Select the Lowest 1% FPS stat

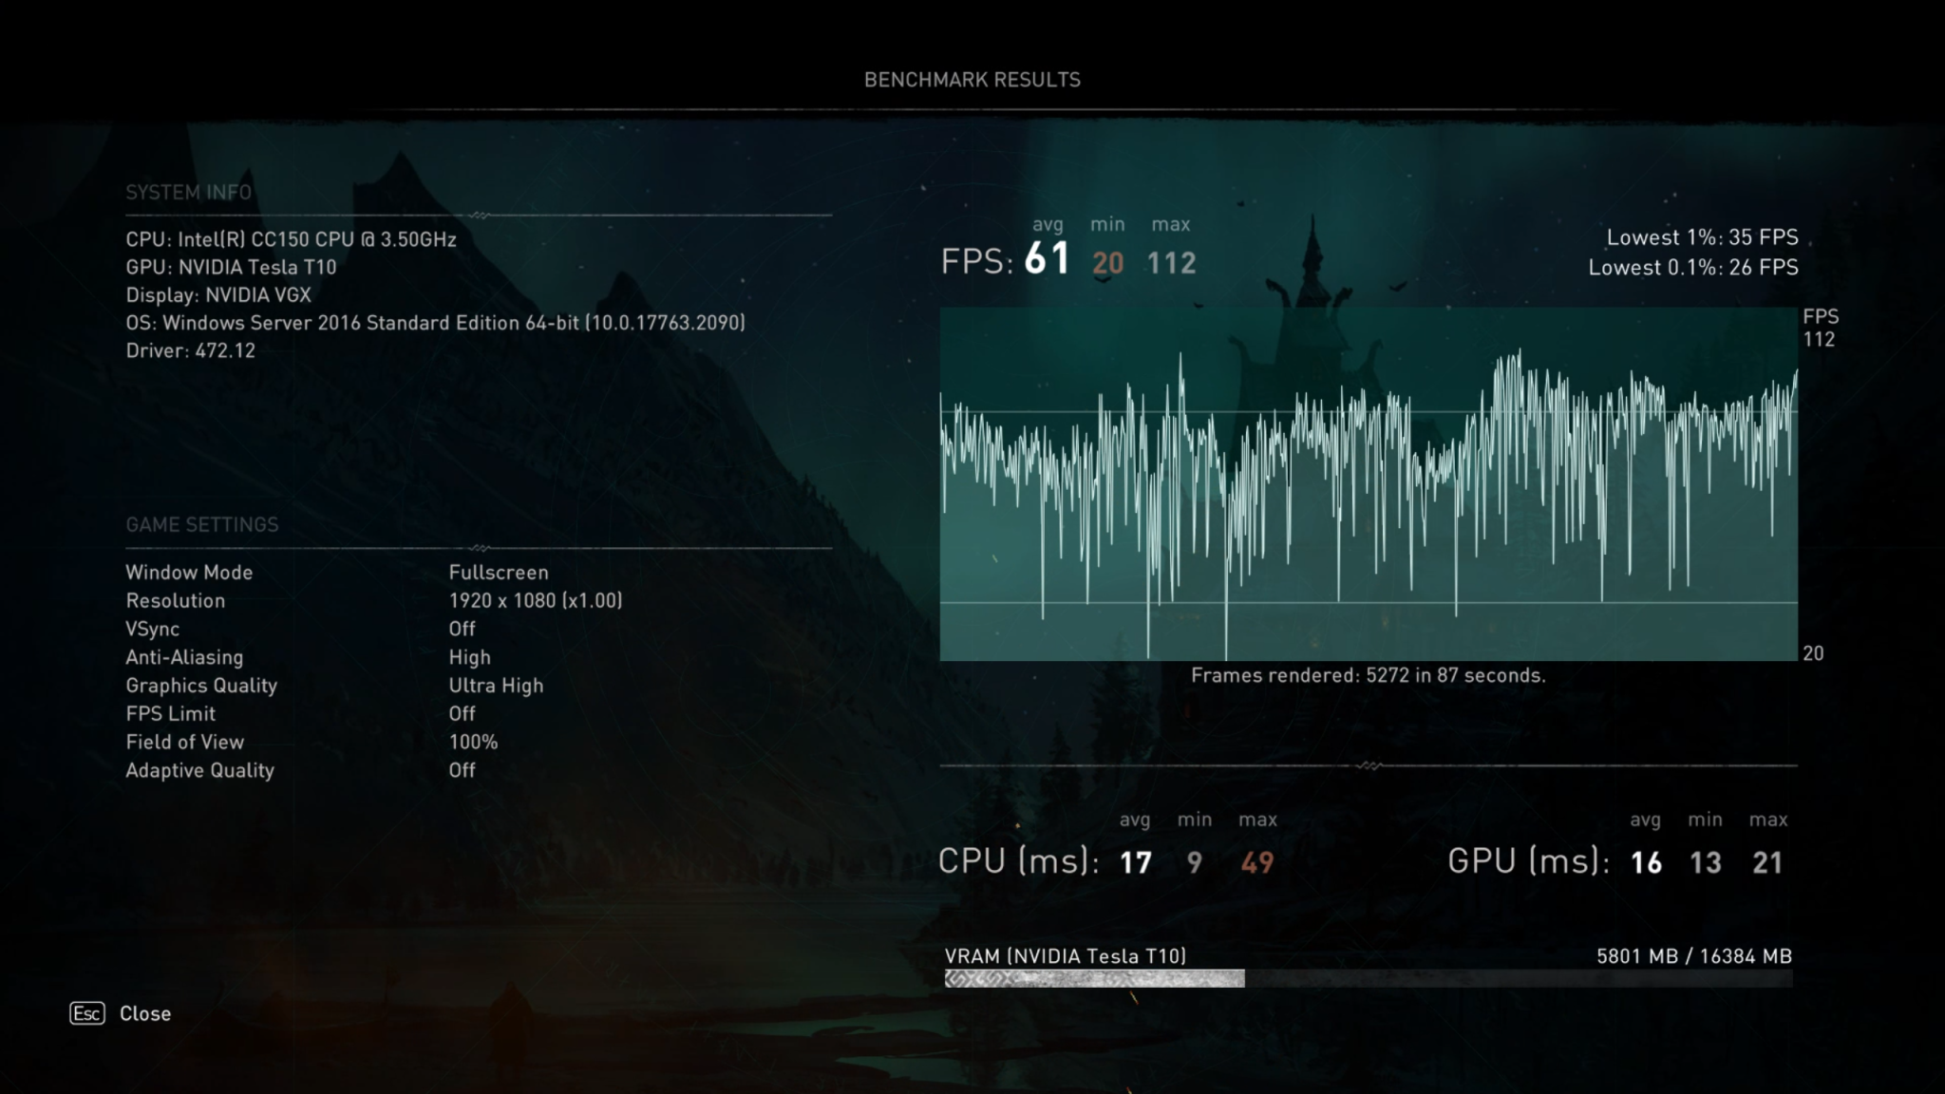click(1701, 237)
